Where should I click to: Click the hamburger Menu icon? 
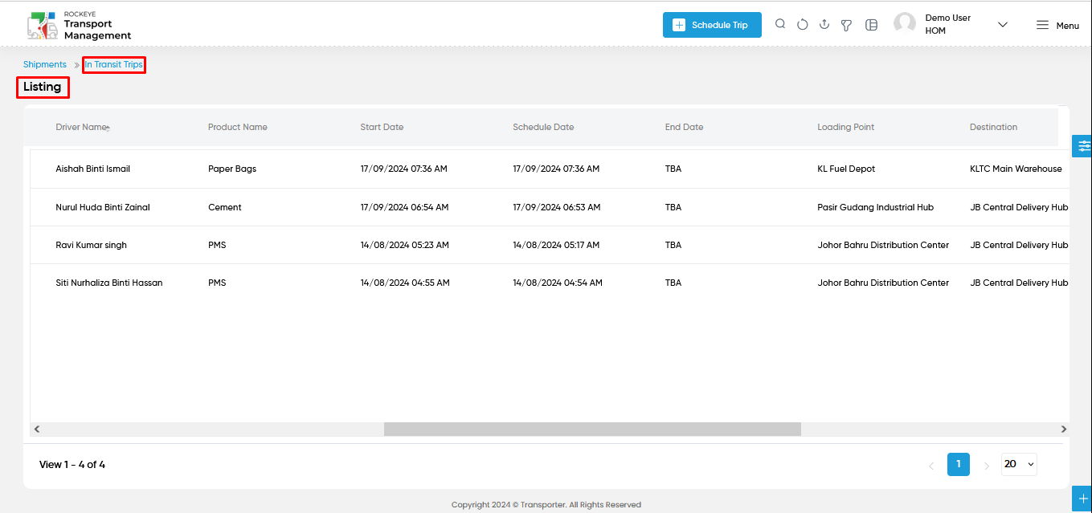pyautogui.click(x=1042, y=25)
